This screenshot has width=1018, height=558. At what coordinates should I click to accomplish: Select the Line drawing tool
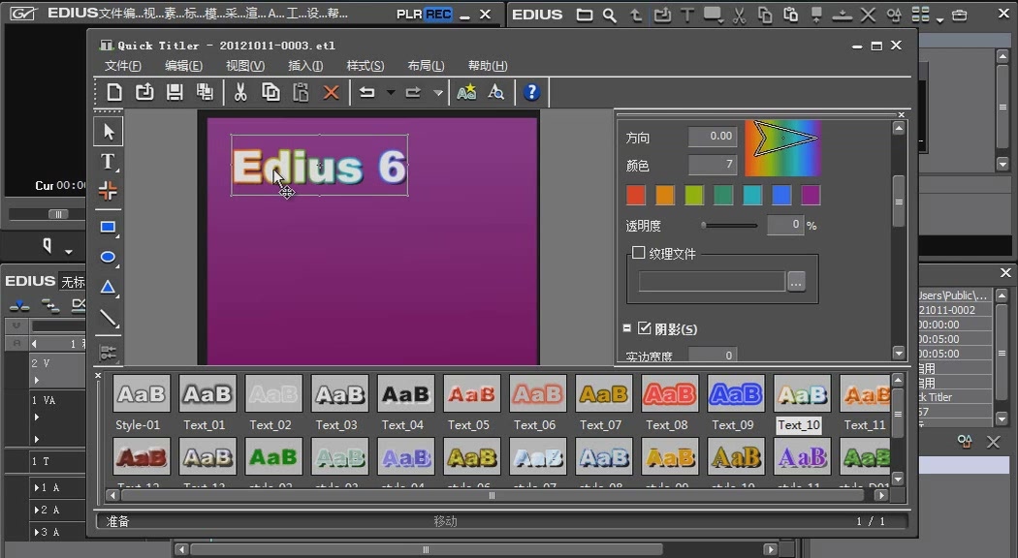[x=108, y=318]
